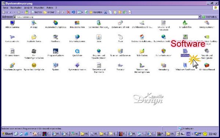Screen dimensions: 220x138
Task: Open Program Updates item
Action: [x=56, y=53]
